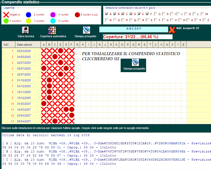
Task: Click the red circle in row 7 column B
Action: pyautogui.click(x=49, y=86)
